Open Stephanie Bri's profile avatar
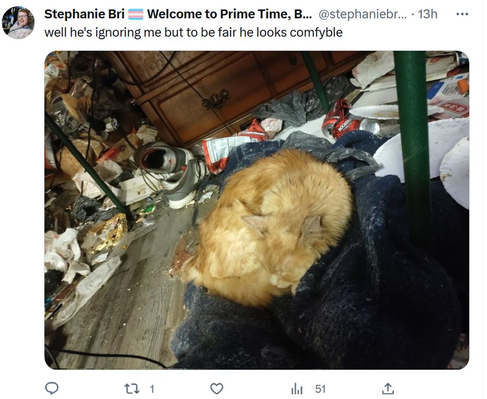Screen dimensions: 487x399 [x=18, y=23]
